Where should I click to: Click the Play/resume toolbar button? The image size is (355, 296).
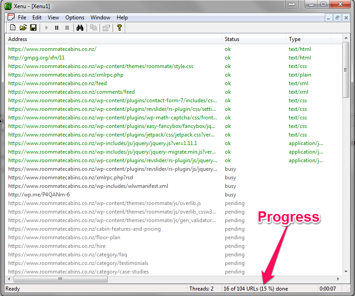[x=46, y=27]
